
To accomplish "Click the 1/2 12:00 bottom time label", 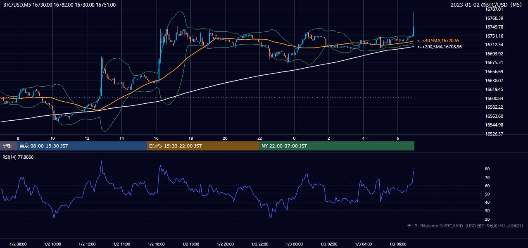I will 87,244.
